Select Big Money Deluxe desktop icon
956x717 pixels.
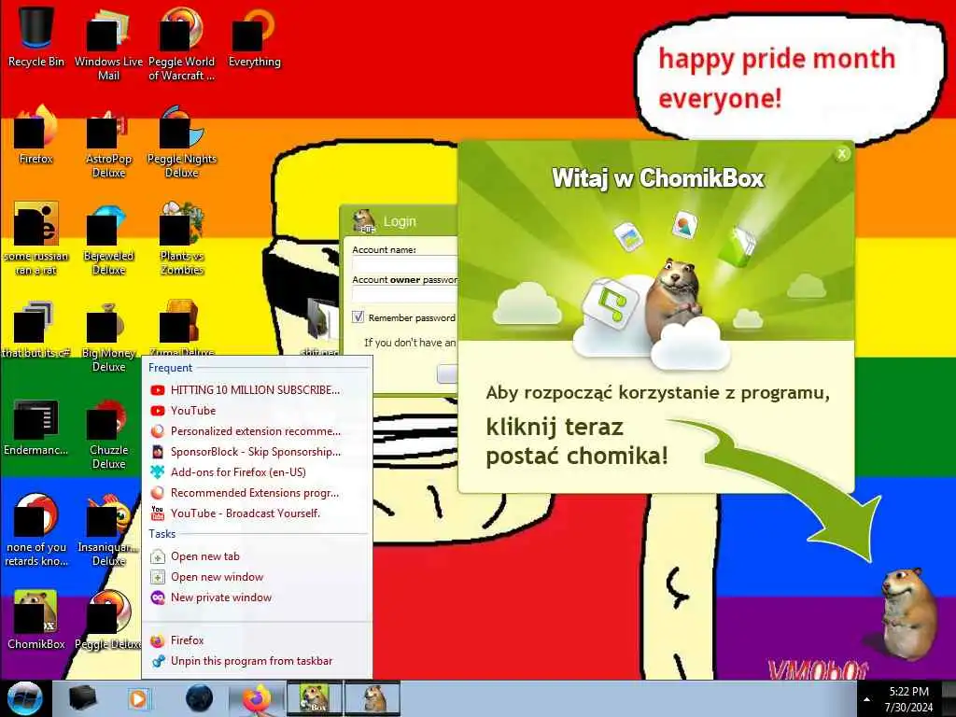coord(108,335)
